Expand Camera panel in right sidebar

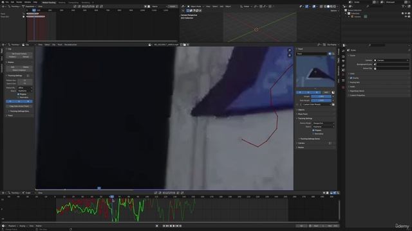point(301,143)
